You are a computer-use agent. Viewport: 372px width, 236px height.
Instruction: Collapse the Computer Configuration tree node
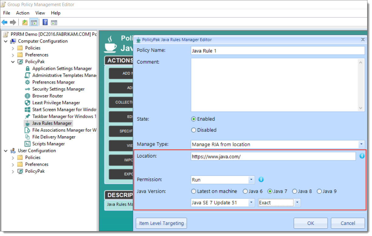[x=6, y=41]
